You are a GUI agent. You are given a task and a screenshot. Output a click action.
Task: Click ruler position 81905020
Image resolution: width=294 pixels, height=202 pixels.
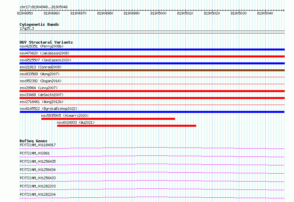coord(212,13)
